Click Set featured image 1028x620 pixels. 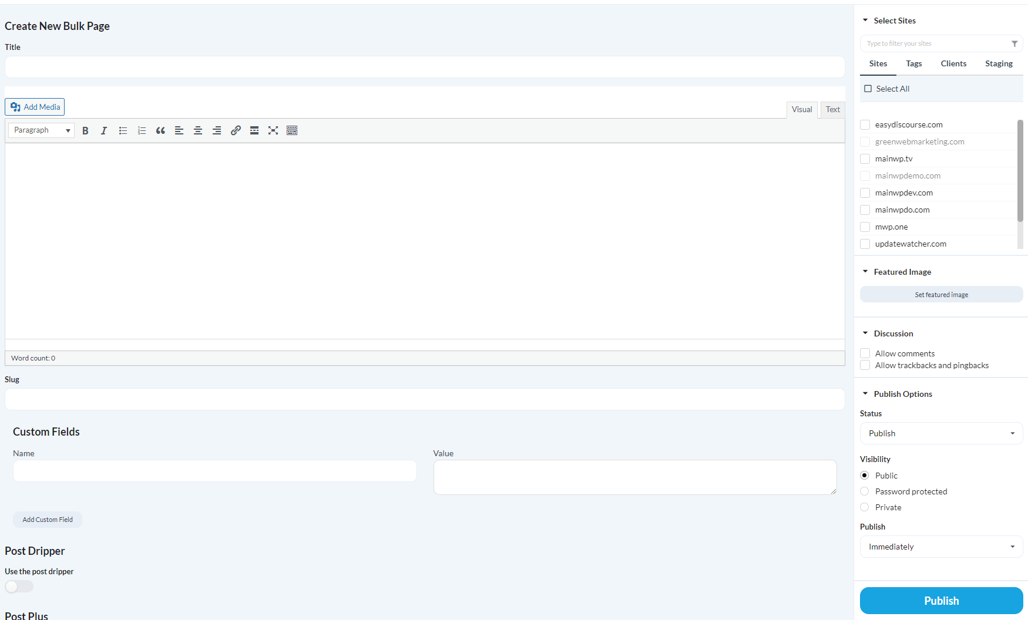pos(940,294)
